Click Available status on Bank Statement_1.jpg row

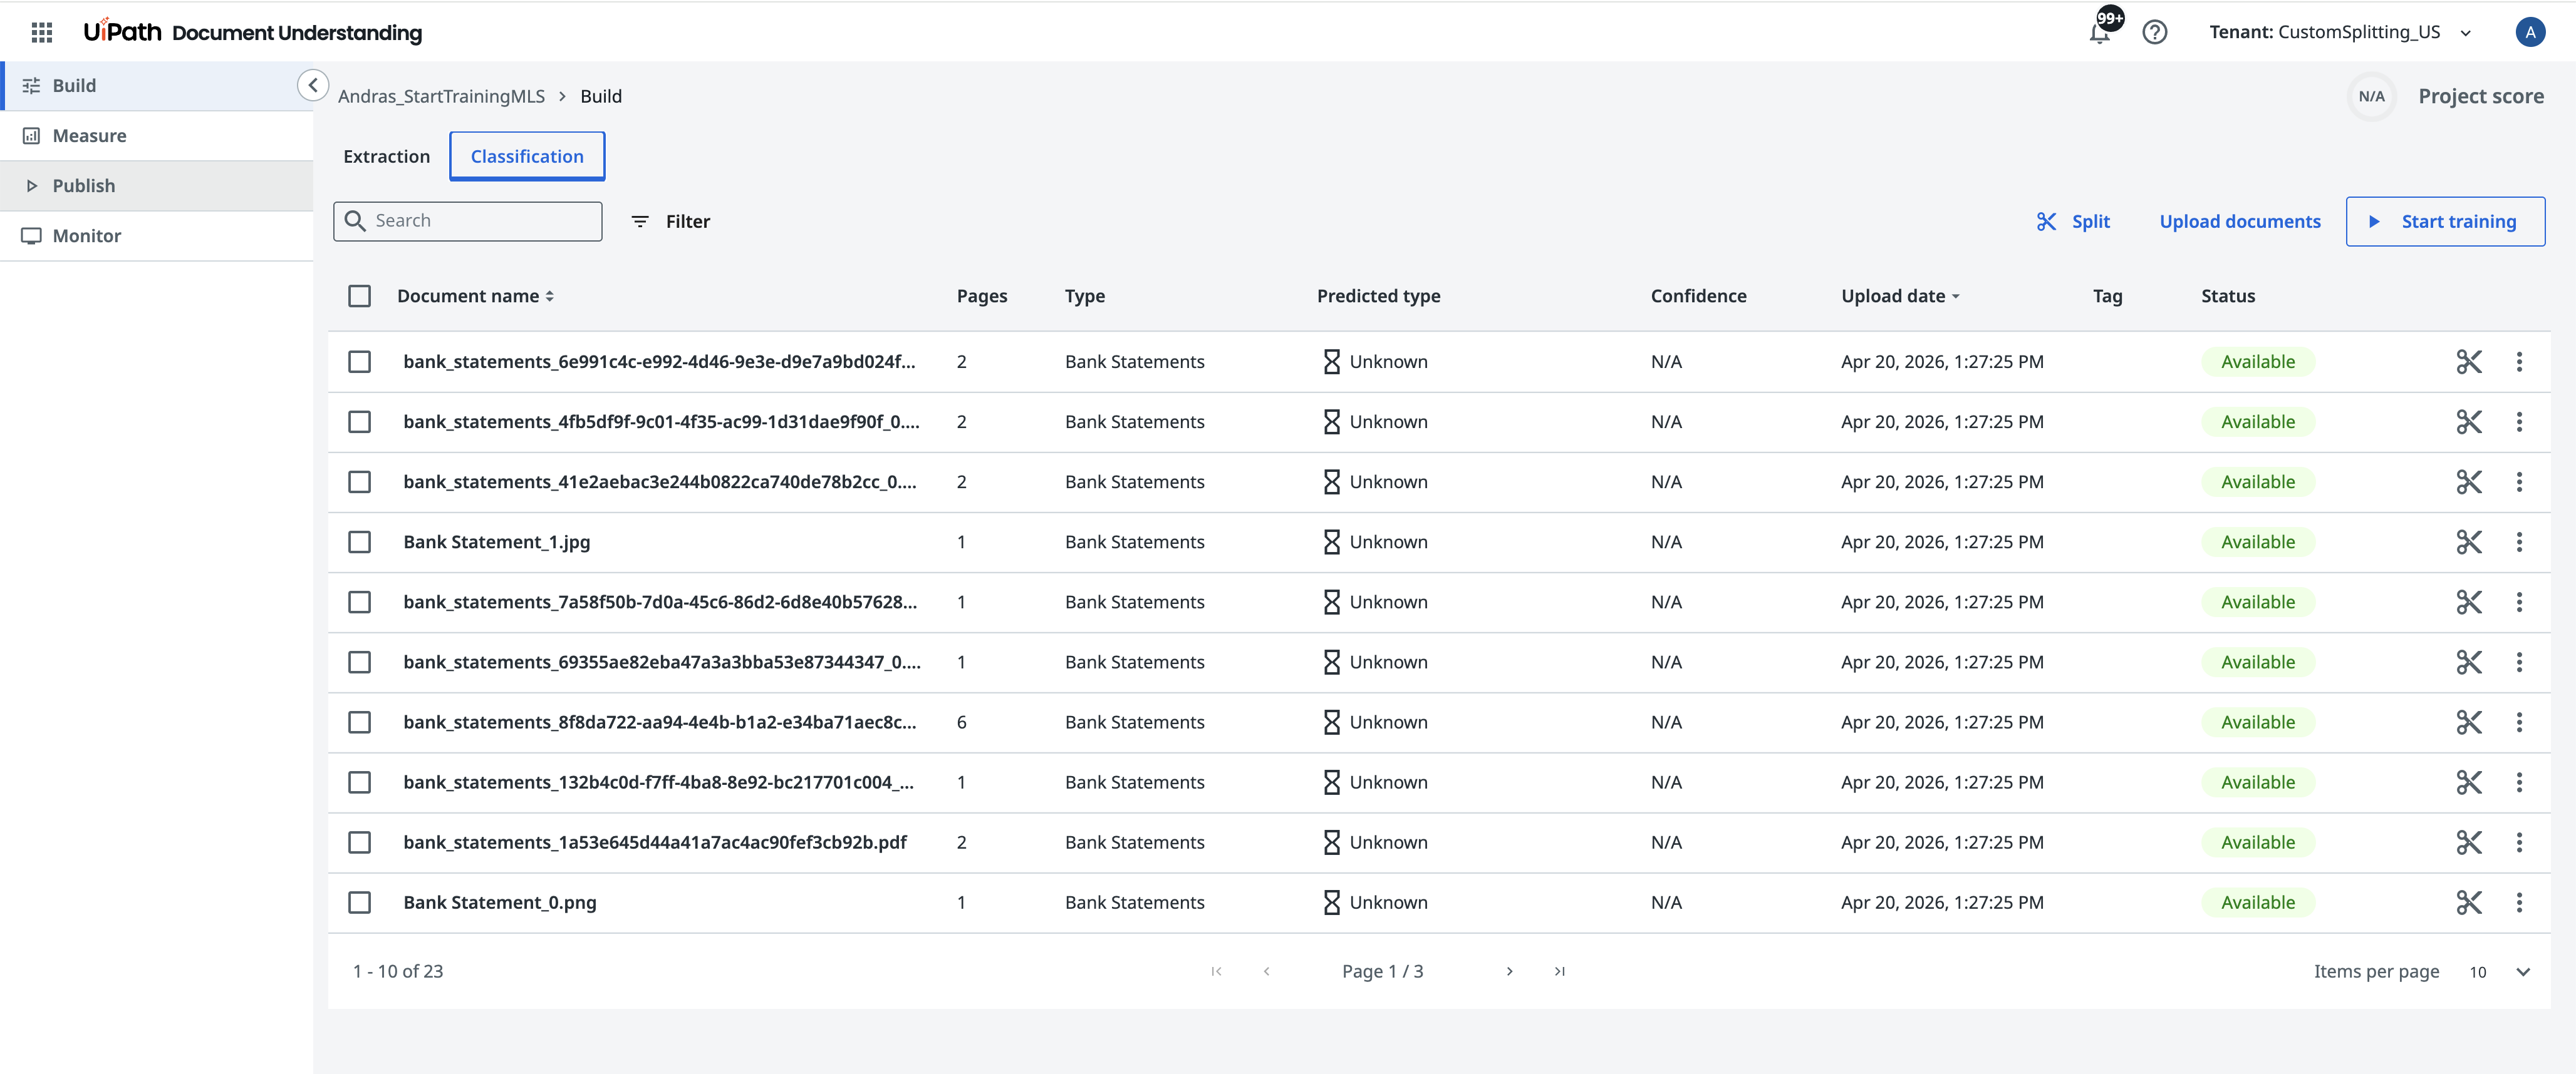click(x=2257, y=541)
